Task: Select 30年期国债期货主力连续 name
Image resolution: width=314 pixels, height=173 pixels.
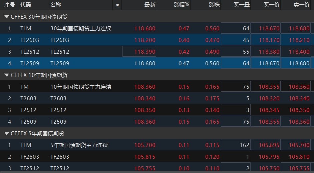Action: coord(81,28)
